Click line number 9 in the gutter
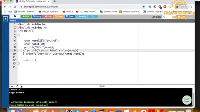Screen dimensions: 200x112 15,50
